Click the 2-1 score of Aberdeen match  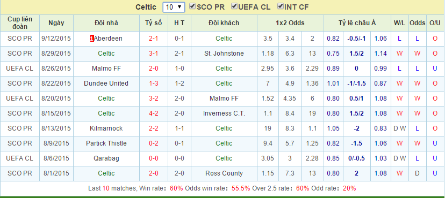pos(154,39)
